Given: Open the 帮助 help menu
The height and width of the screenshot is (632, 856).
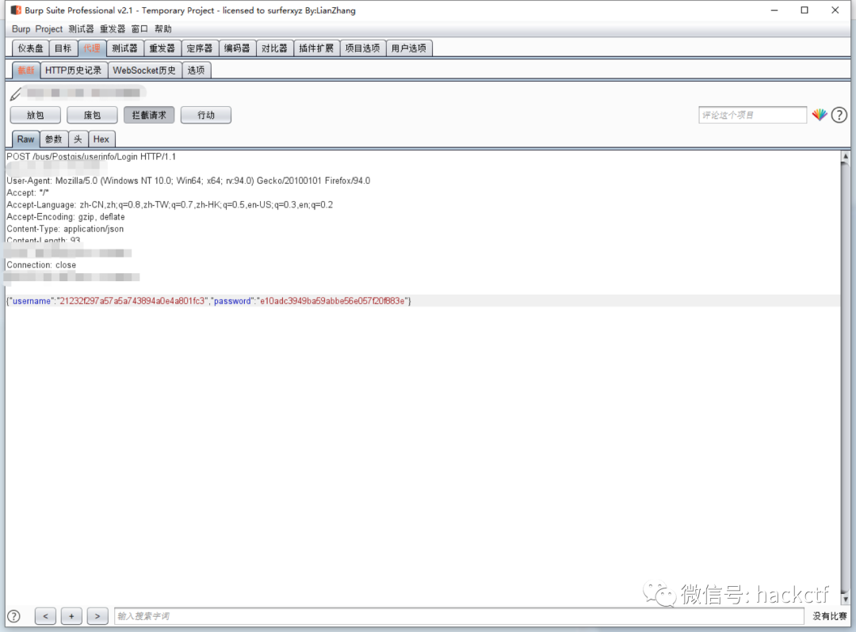Looking at the screenshot, I should click(x=162, y=29).
